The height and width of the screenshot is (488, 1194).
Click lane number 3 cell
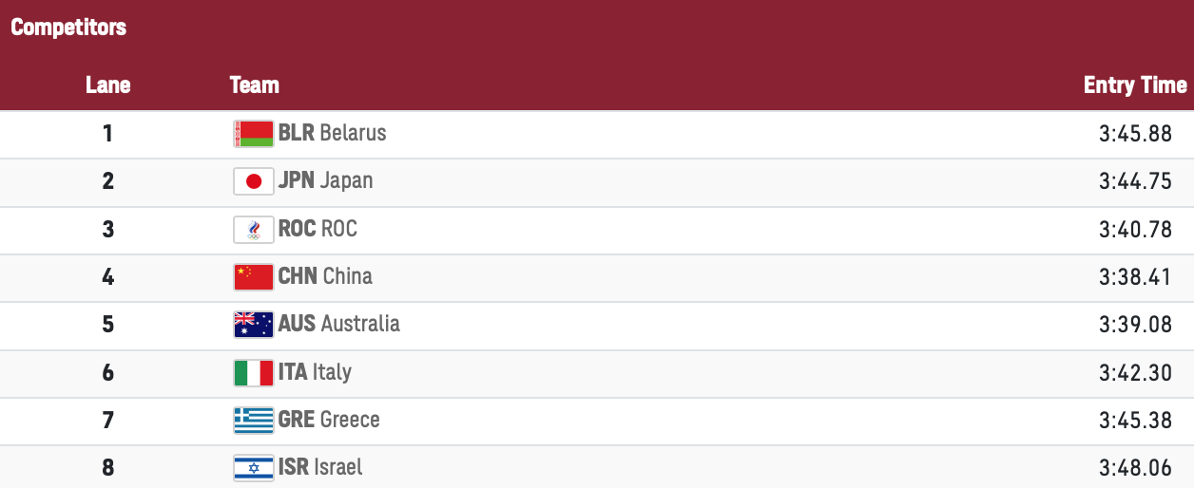pyautogui.click(x=107, y=230)
